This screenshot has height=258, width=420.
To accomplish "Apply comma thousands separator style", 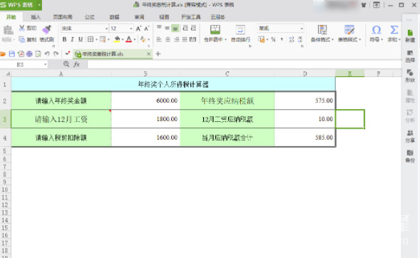I will 282,40.
